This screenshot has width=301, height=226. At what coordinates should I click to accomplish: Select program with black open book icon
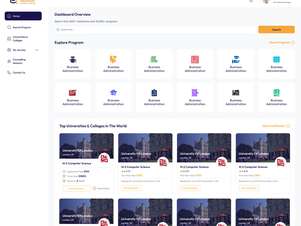coord(236,97)
